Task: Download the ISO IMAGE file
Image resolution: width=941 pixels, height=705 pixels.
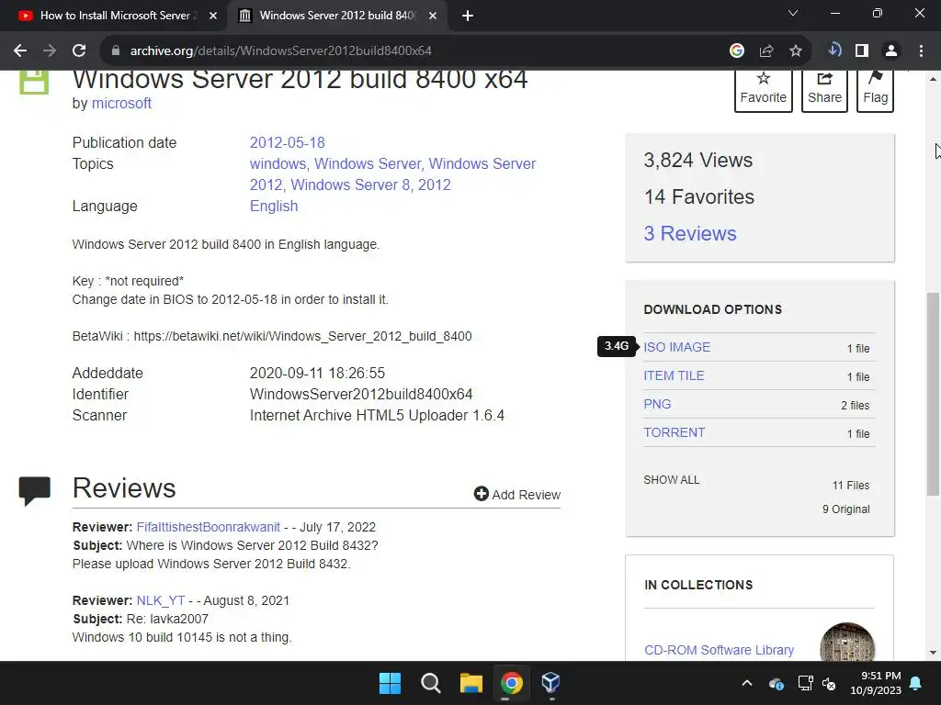Action: click(677, 347)
